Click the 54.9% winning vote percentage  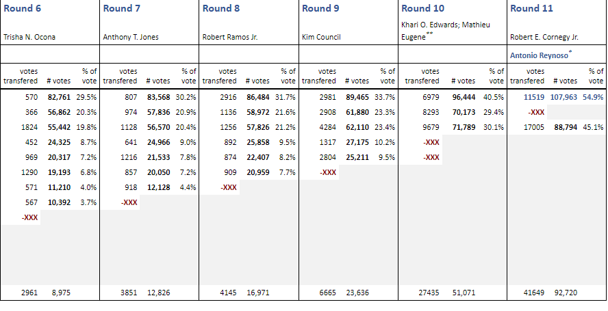[x=594, y=97]
